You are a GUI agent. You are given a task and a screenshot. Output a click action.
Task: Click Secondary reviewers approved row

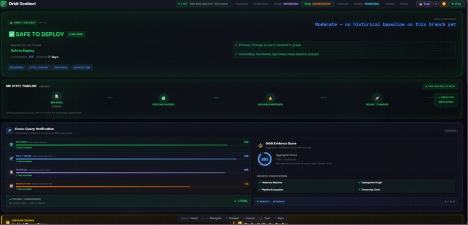(x=344, y=54)
